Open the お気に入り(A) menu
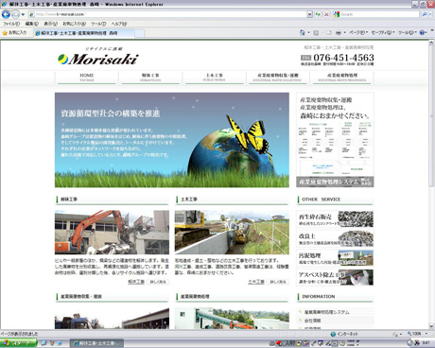Image resolution: width=435 pixels, height=348 pixels. tap(74, 24)
